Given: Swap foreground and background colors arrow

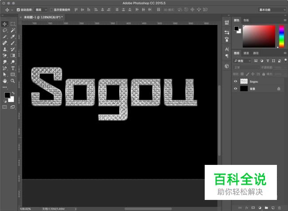Looking at the screenshot, I should click(13, 93).
